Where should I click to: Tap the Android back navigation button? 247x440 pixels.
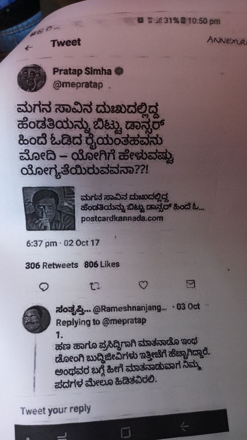click(184, 427)
